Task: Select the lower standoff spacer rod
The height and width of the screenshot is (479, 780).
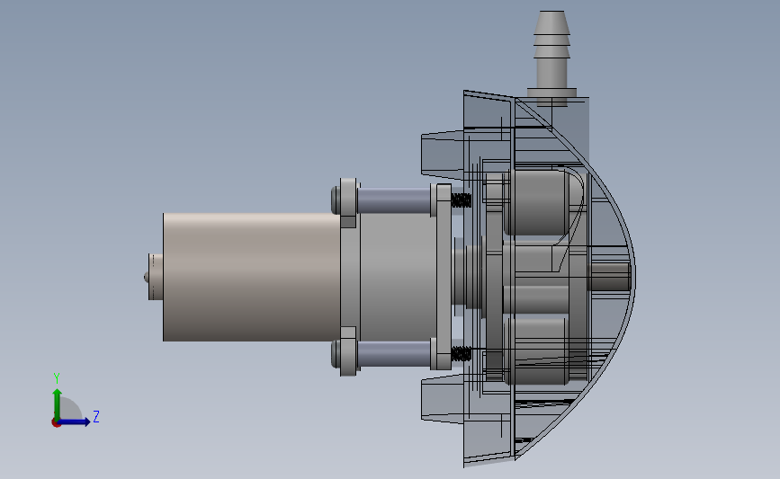Action: 393,354
